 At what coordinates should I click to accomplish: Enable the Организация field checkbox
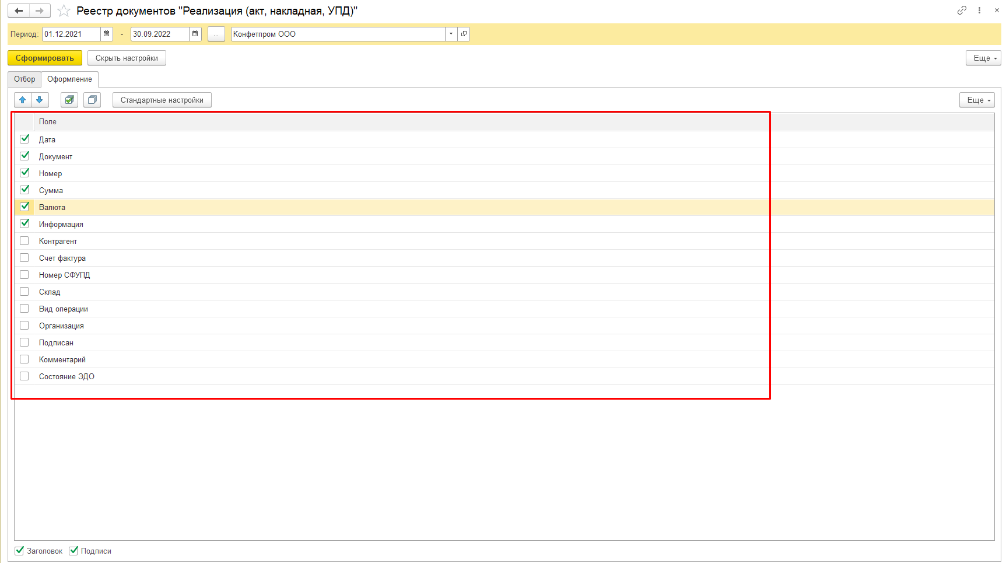tap(24, 325)
